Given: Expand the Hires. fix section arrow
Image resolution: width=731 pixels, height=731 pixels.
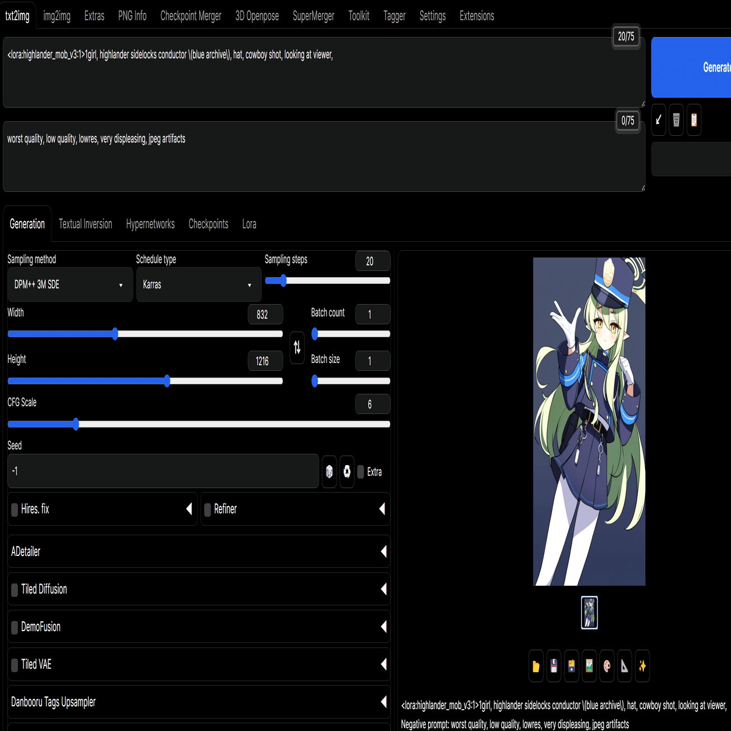Looking at the screenshot, I should pos(189,509).
